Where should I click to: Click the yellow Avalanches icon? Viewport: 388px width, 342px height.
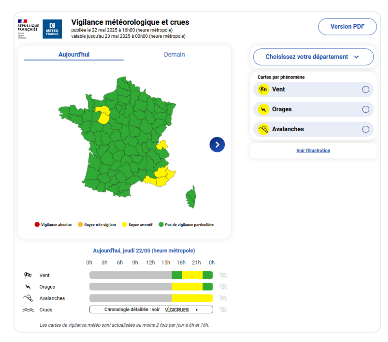(x=263, y=129)
